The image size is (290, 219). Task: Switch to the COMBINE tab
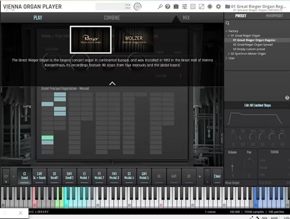pyautogui.click(x=112, y=18)
